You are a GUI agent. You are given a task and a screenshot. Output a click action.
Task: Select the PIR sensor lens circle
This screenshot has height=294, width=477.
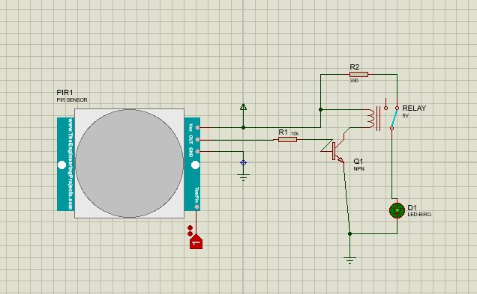(x=129, y=163)
